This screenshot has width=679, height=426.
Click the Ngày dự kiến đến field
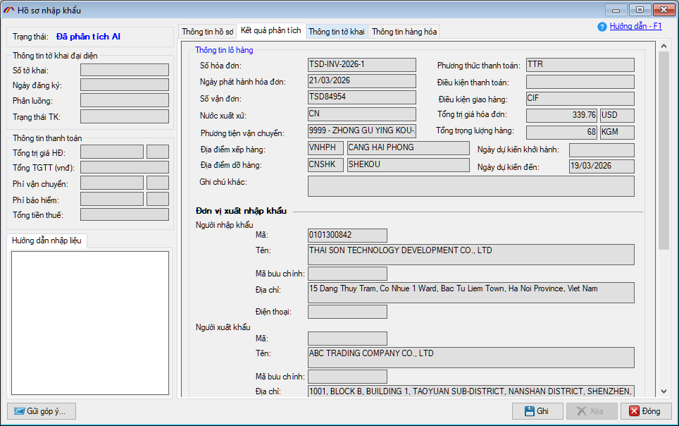tap(601, 166)
